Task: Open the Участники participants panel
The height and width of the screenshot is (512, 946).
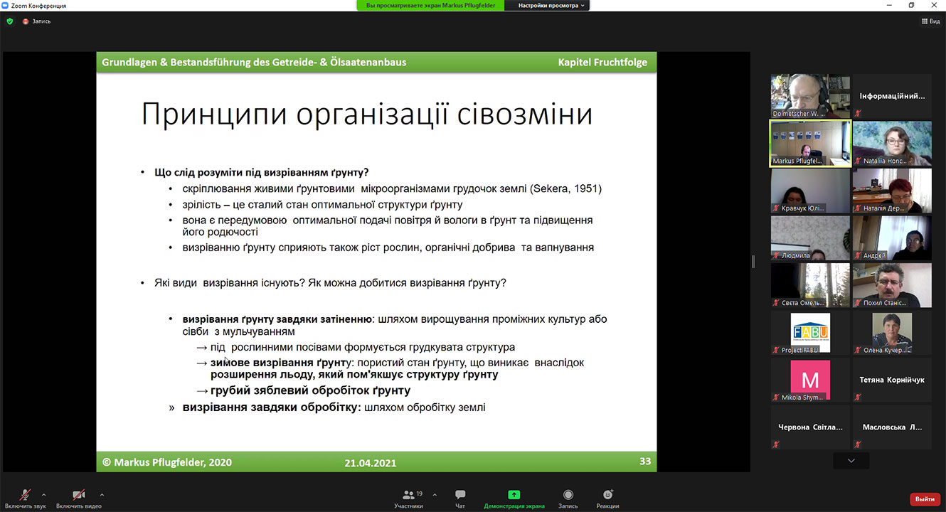Action: [x=408, y=498]
